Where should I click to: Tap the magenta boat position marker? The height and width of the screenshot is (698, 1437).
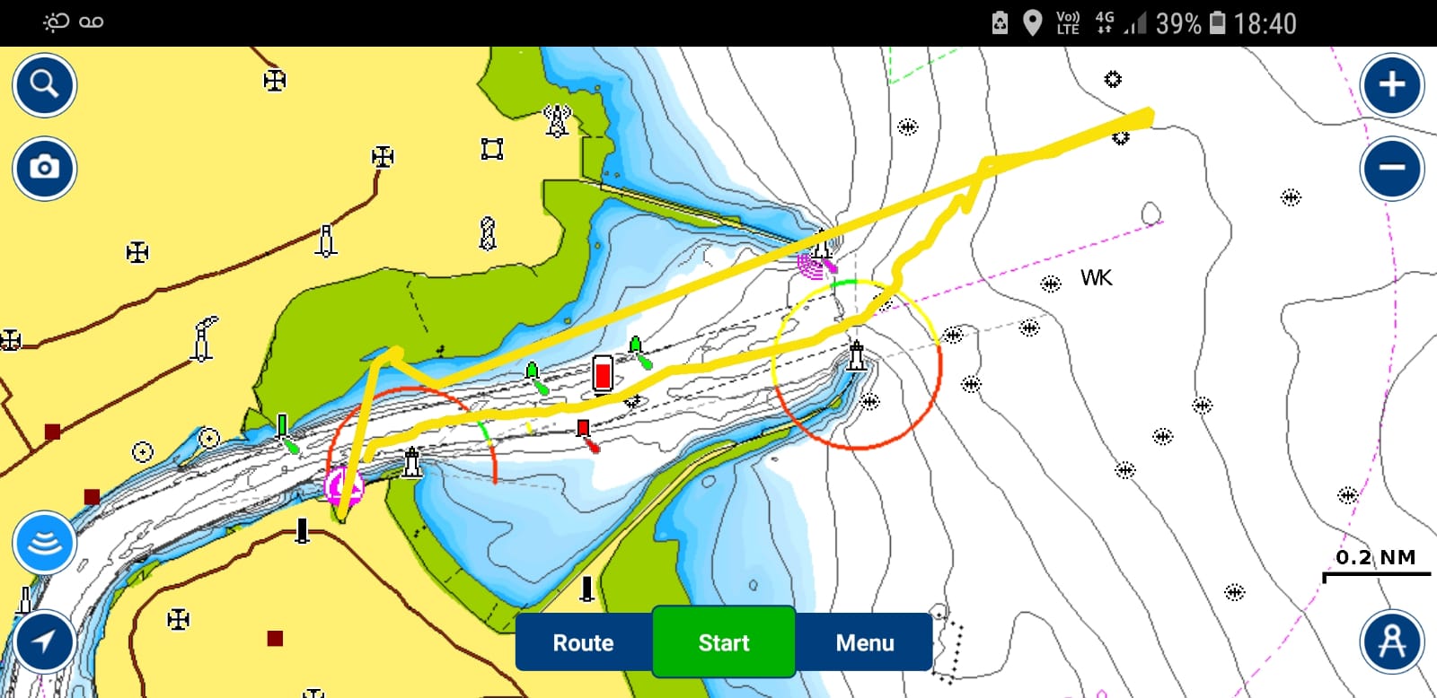pyautogui.click(x=343, y=487)
